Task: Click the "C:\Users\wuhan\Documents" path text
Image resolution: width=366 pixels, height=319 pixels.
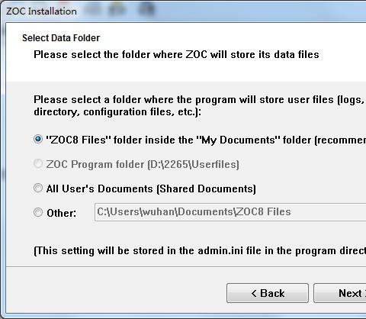Action: (165, 211)
